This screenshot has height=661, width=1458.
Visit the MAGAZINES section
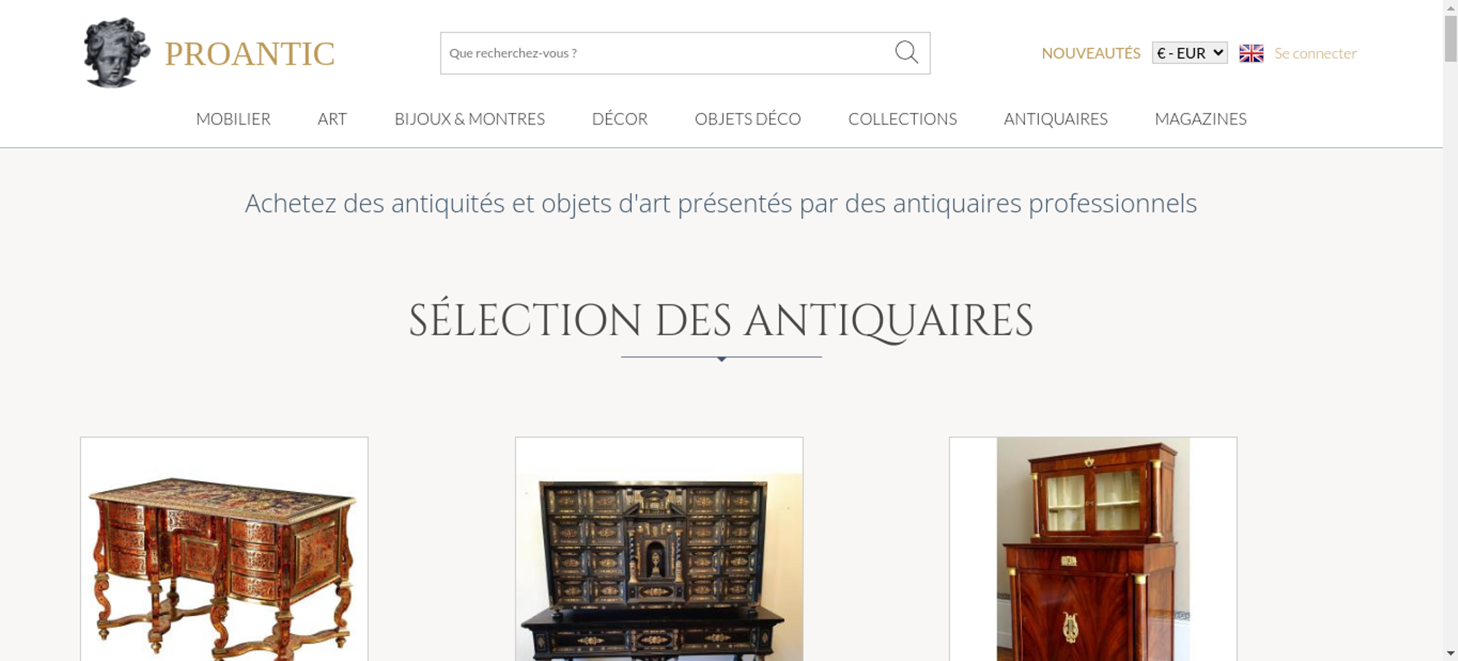coord(1201,119)
